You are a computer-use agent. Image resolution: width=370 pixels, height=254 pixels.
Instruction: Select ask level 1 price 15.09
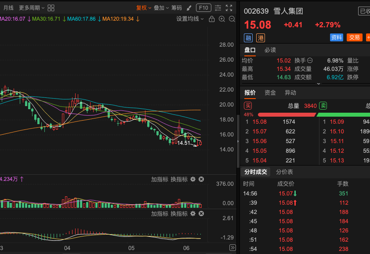click(x=337, y=122)
